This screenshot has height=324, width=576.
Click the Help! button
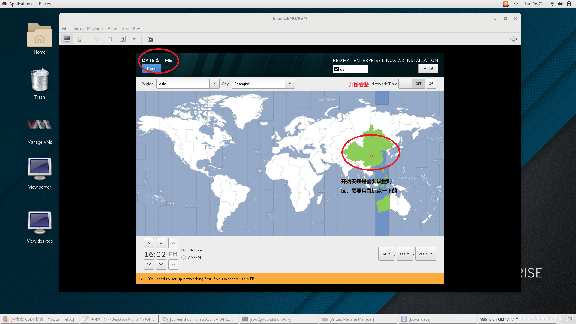pos(428,69)
